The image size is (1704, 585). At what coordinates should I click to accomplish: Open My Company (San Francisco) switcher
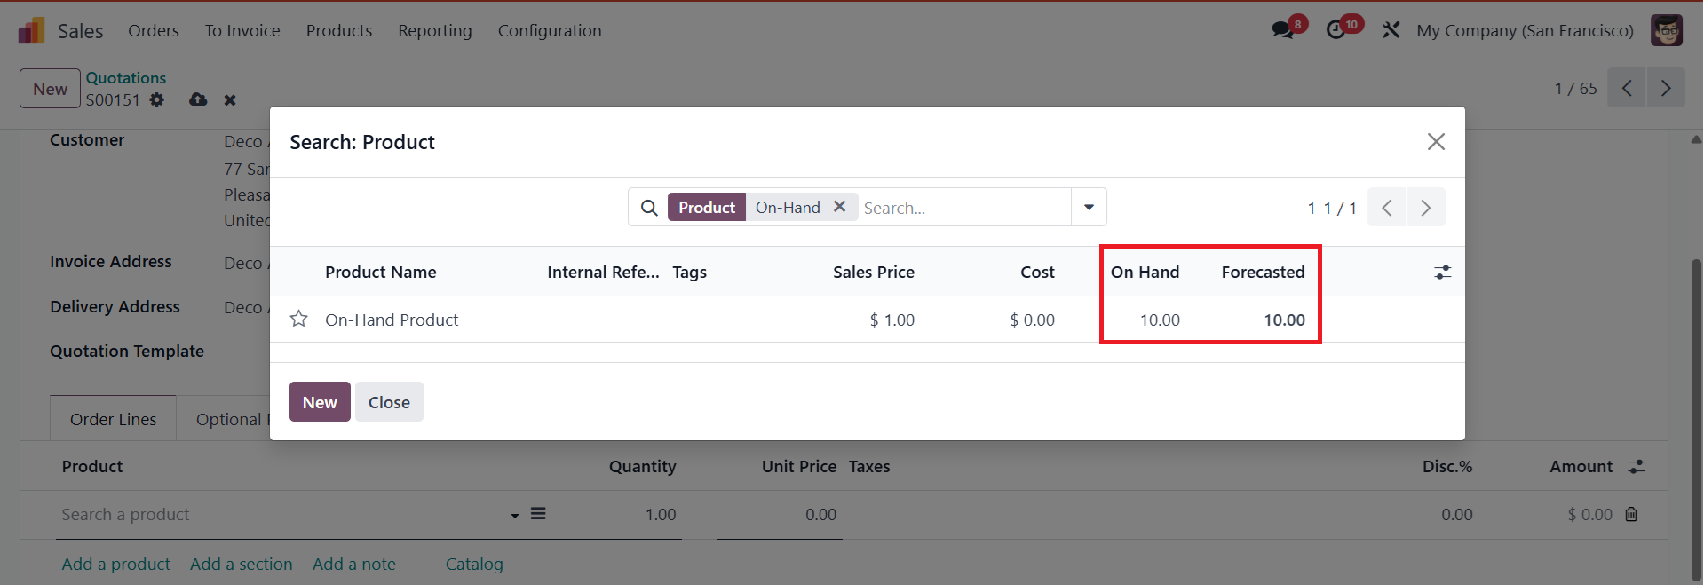click(1524, 30)
